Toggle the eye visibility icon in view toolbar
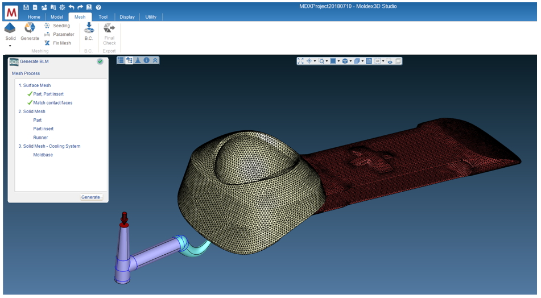The image size is (541, 298). pos(390,61)
